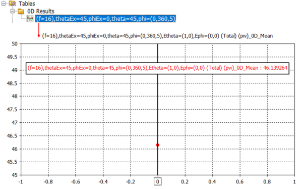The image size is (302, 189).
Task: Click the 0D Results folder icon
Action: tap(21, 11)
